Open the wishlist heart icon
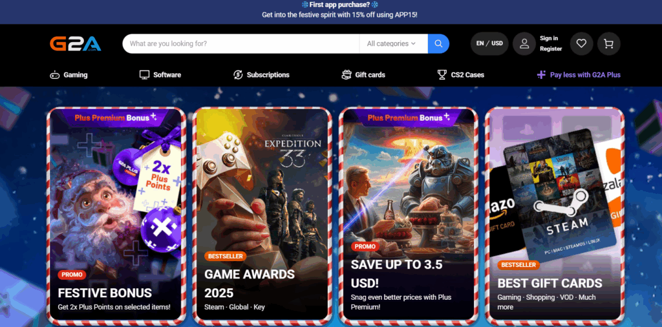662x327 pixels. click(x=581, y=43)
